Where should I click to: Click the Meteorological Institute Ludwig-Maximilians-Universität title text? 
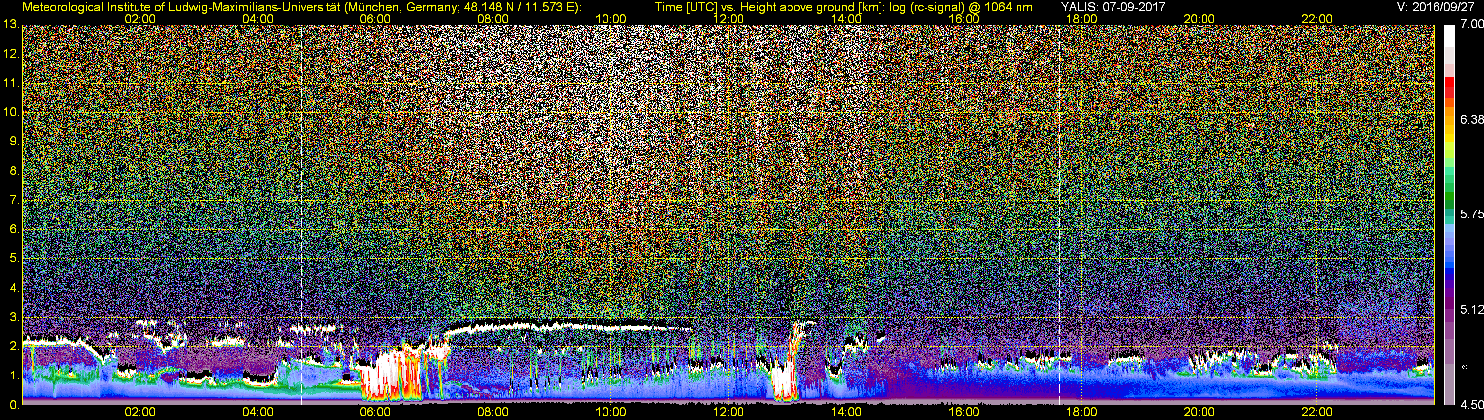click(302, 7)
